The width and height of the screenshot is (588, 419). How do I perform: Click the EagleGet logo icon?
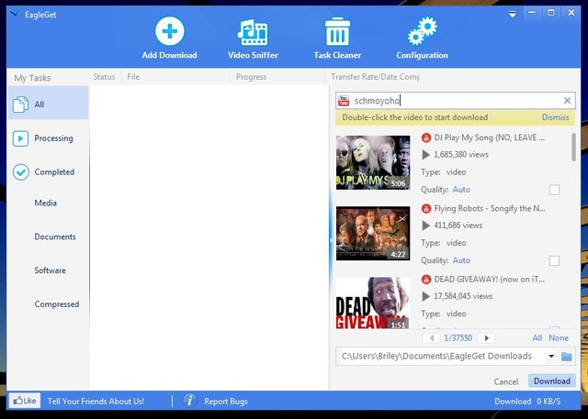pyautogui.click(x=15, y=15)
